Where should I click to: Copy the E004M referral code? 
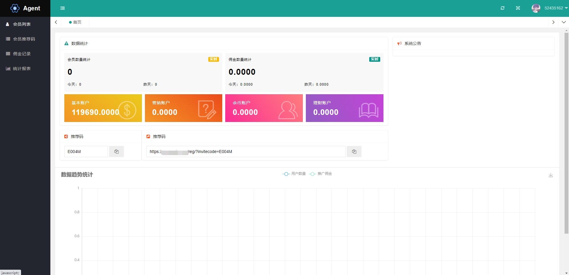(116, 152)
